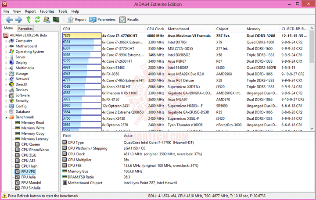The width and height of the screenshot is (316, 200).
Task: Sort by the Motherboard column header
Action: pos(190,29)
